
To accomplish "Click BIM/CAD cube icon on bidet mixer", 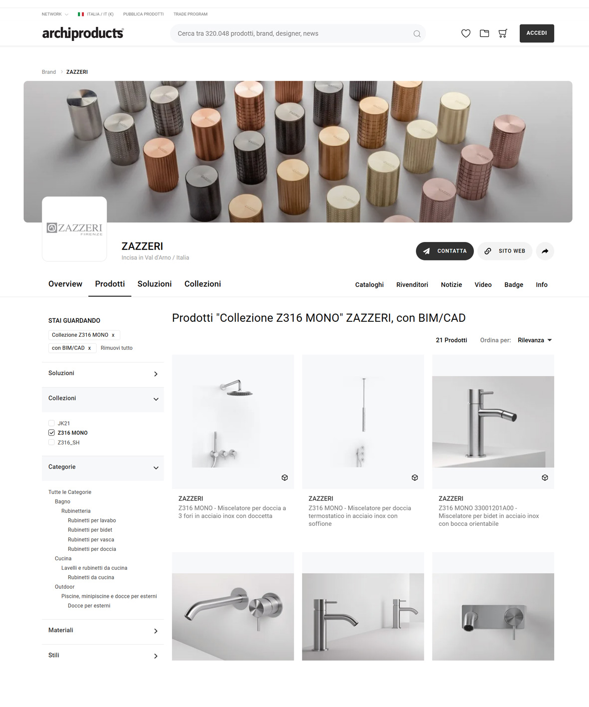I will (x=545, y=477).
